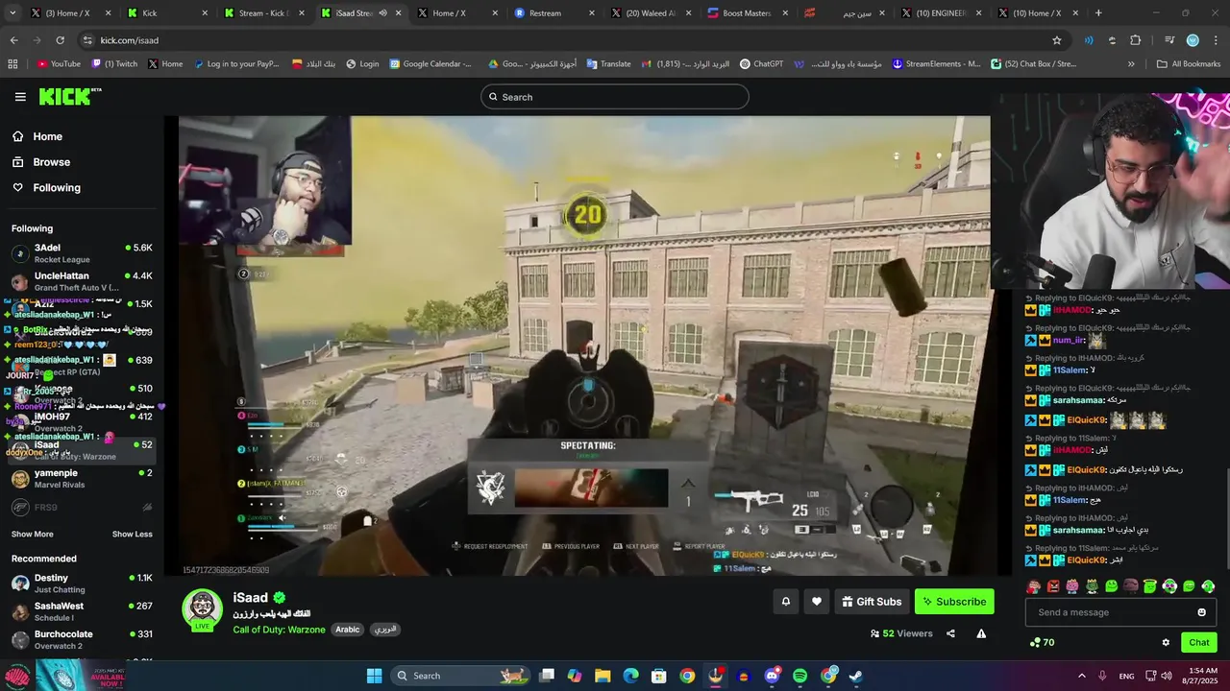Open the Kick hamburger sidebar menu

pos(20,97)
